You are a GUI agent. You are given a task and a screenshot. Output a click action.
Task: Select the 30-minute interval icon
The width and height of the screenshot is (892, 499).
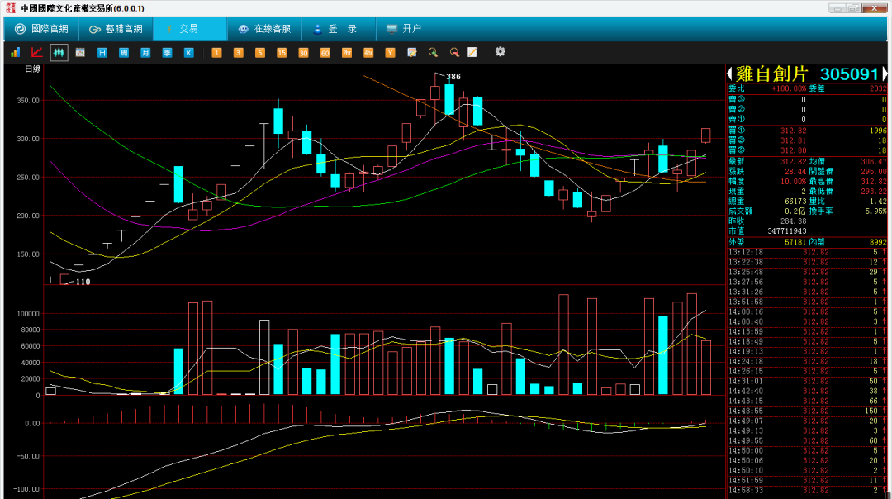click(303, 52)
